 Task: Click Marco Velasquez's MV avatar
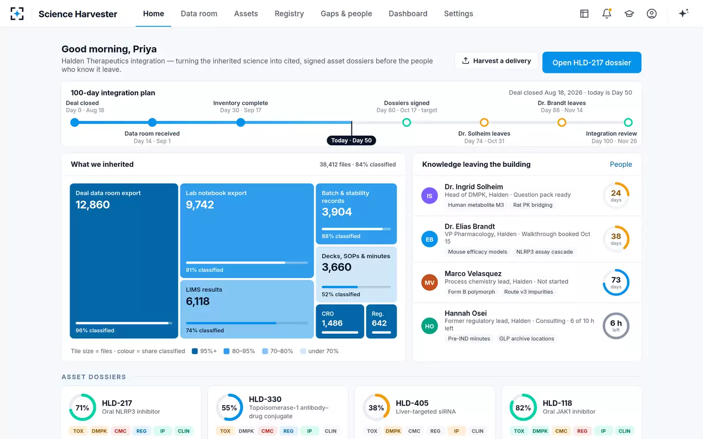(x=430, y=282)
